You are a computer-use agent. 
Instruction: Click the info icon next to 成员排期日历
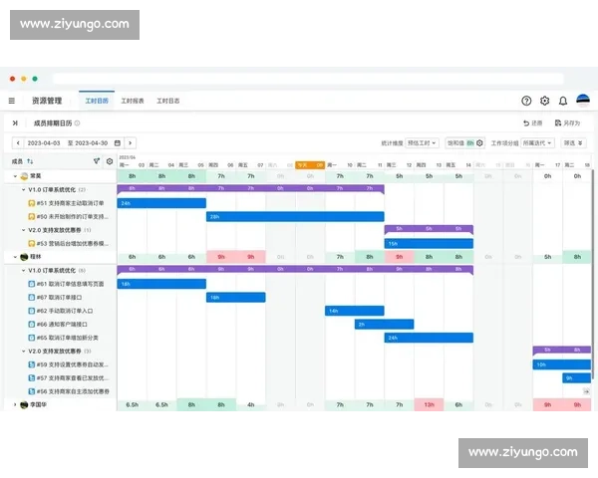(77, 123)
